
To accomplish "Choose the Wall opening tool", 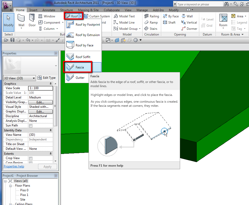I will [x=187, y=16].
